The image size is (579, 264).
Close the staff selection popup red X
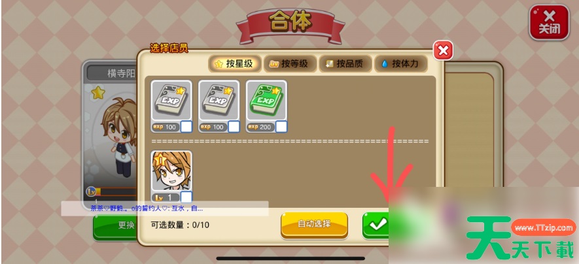pos(443,50)
